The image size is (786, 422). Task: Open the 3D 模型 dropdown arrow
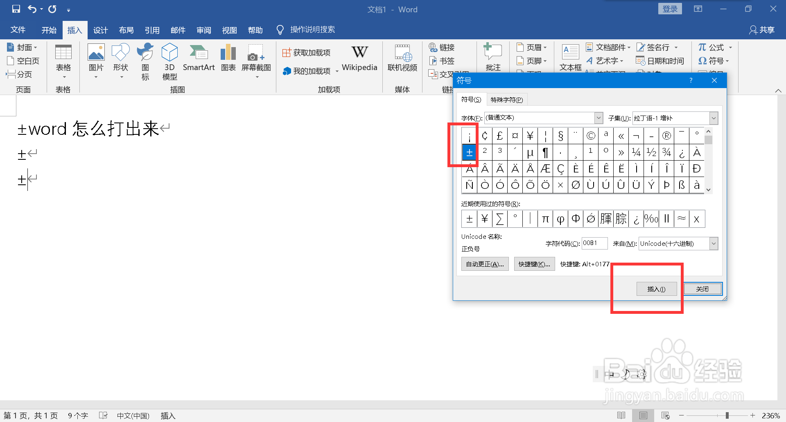169,76
